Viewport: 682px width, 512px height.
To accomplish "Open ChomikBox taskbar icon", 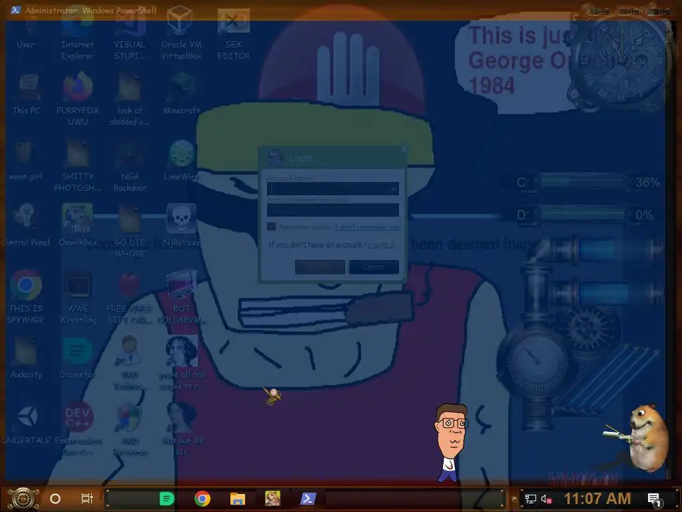I will [x=272, y=498].
